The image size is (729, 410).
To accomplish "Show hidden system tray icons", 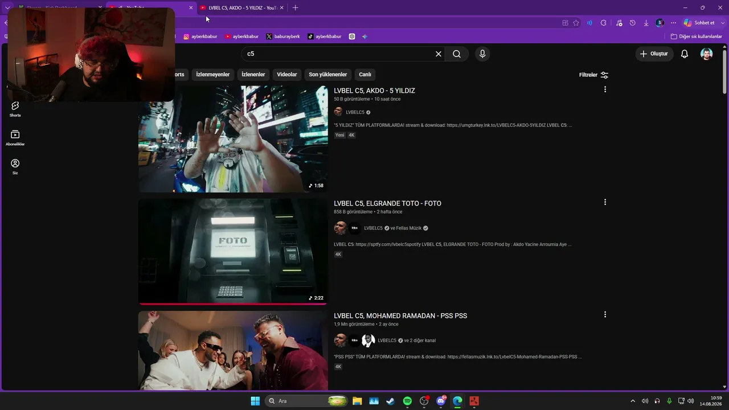I will point(632,401).
